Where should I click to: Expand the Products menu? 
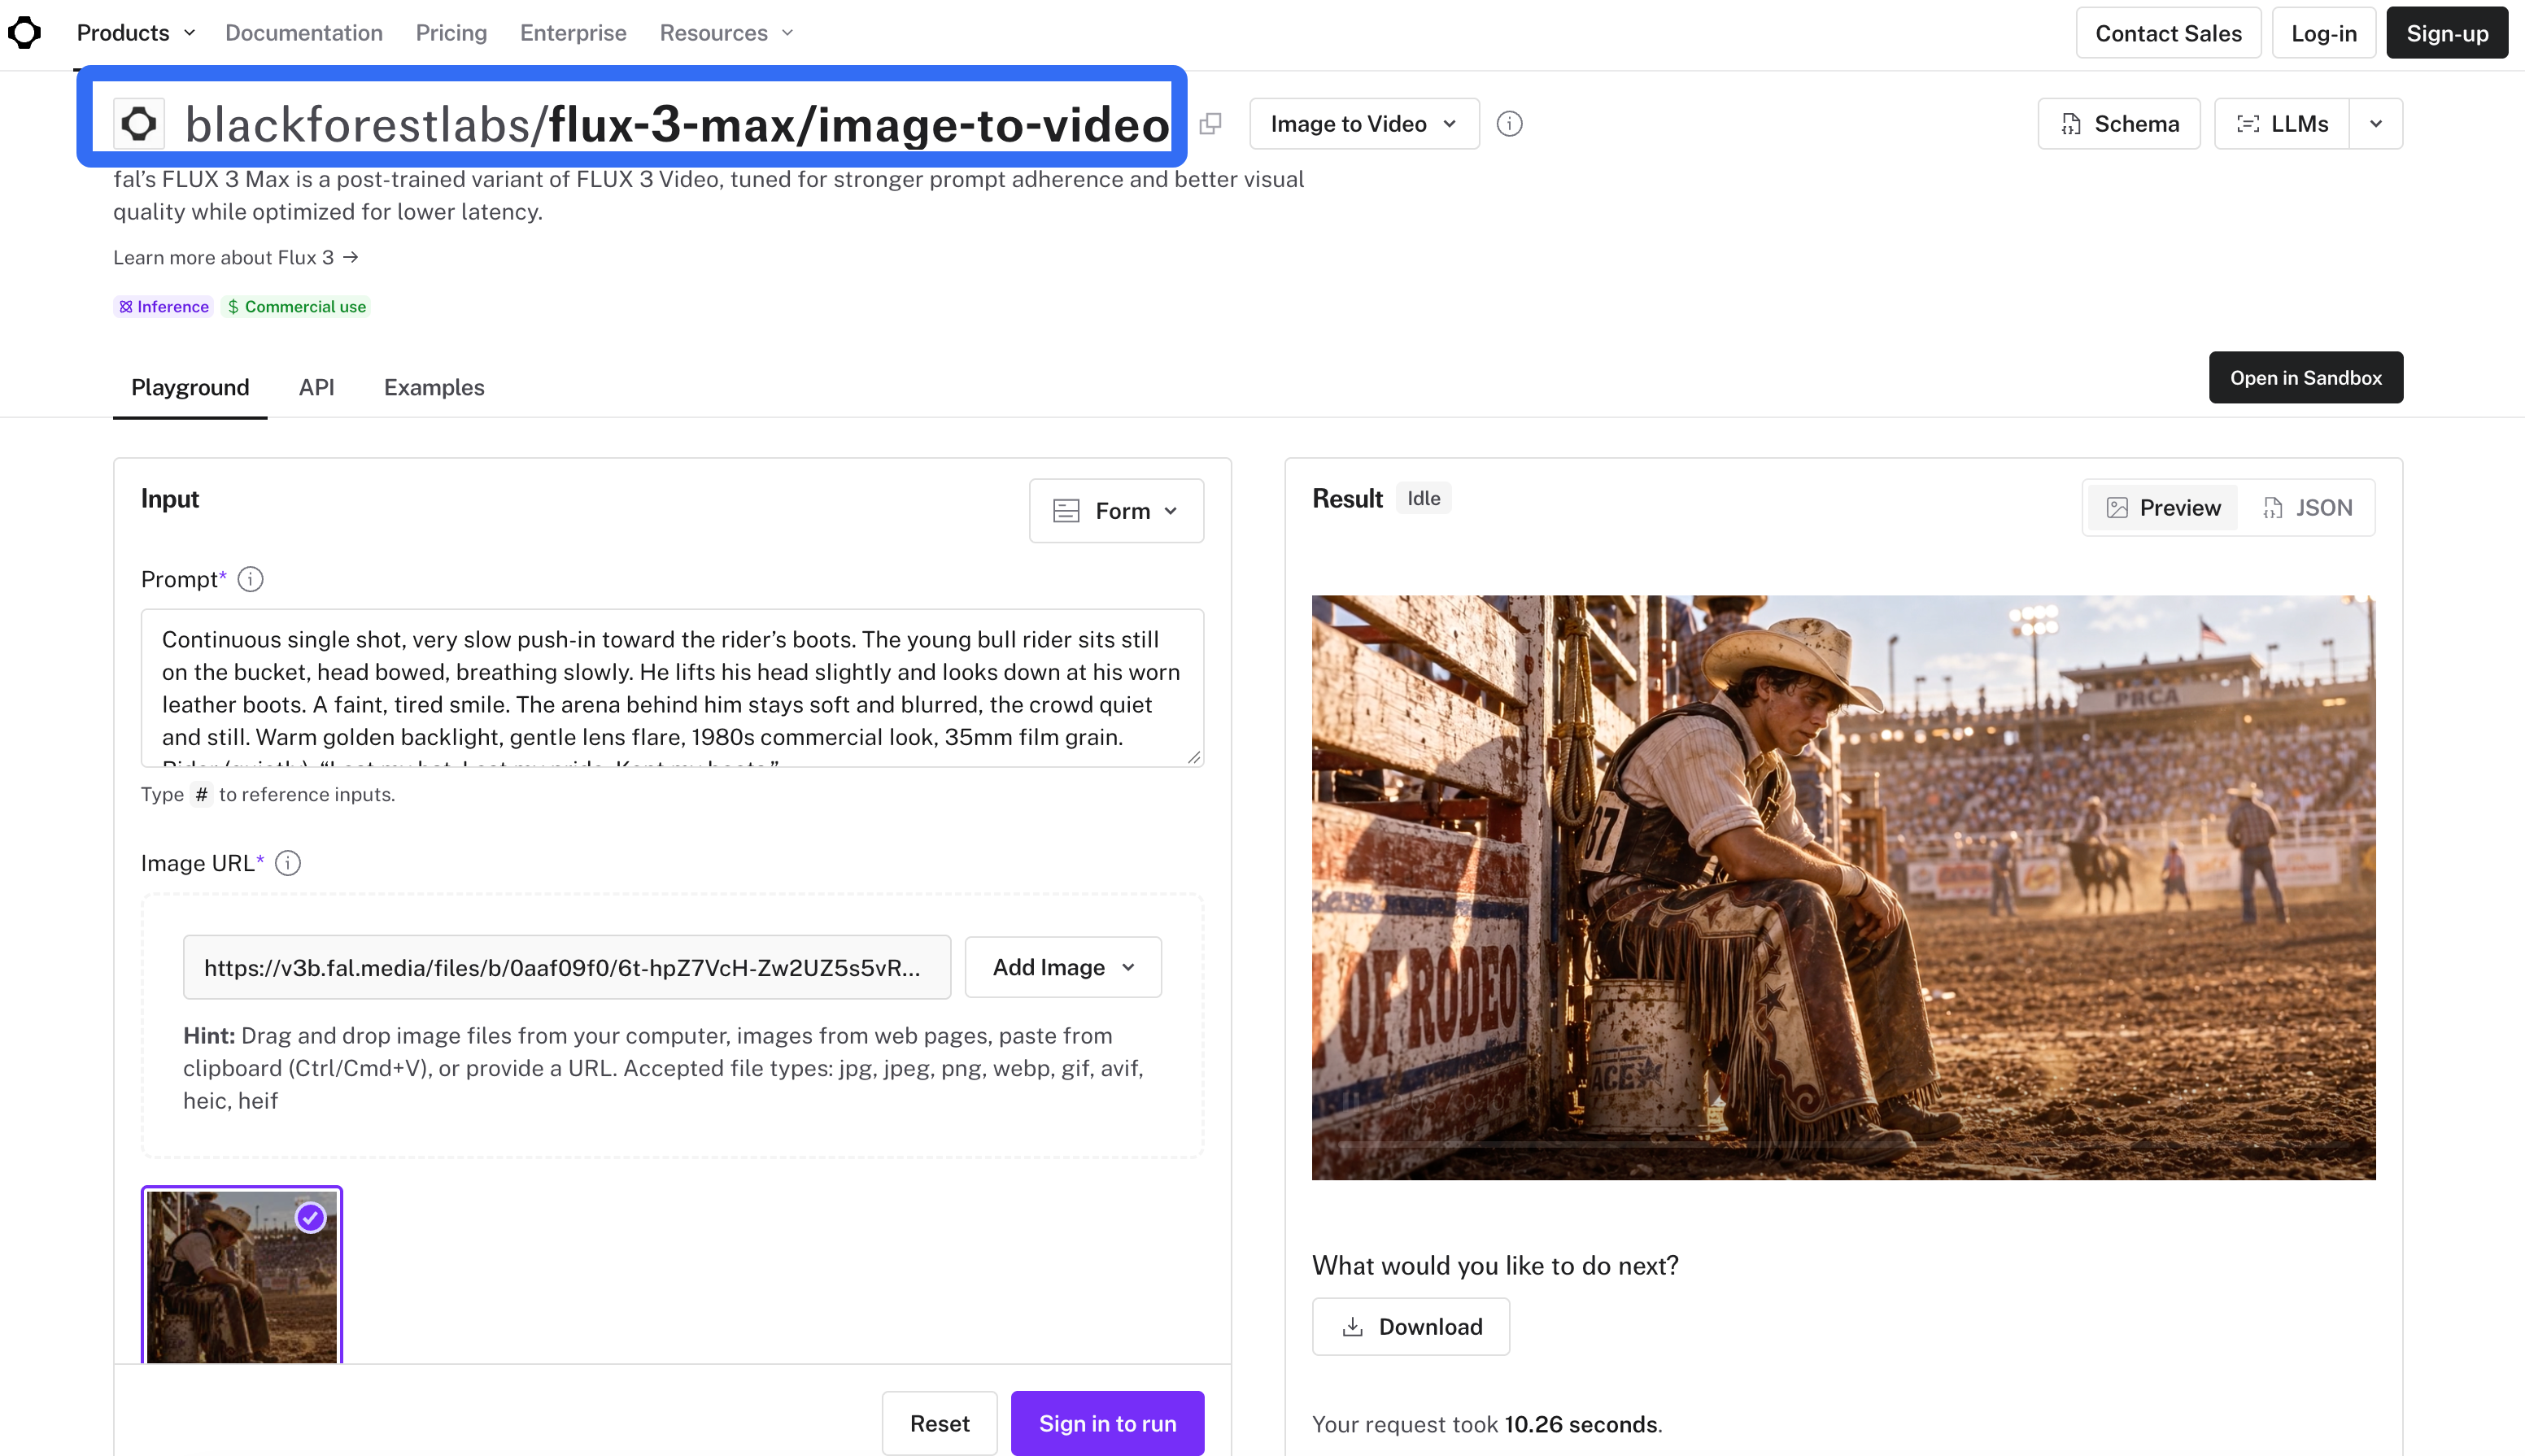pos(136,33)
